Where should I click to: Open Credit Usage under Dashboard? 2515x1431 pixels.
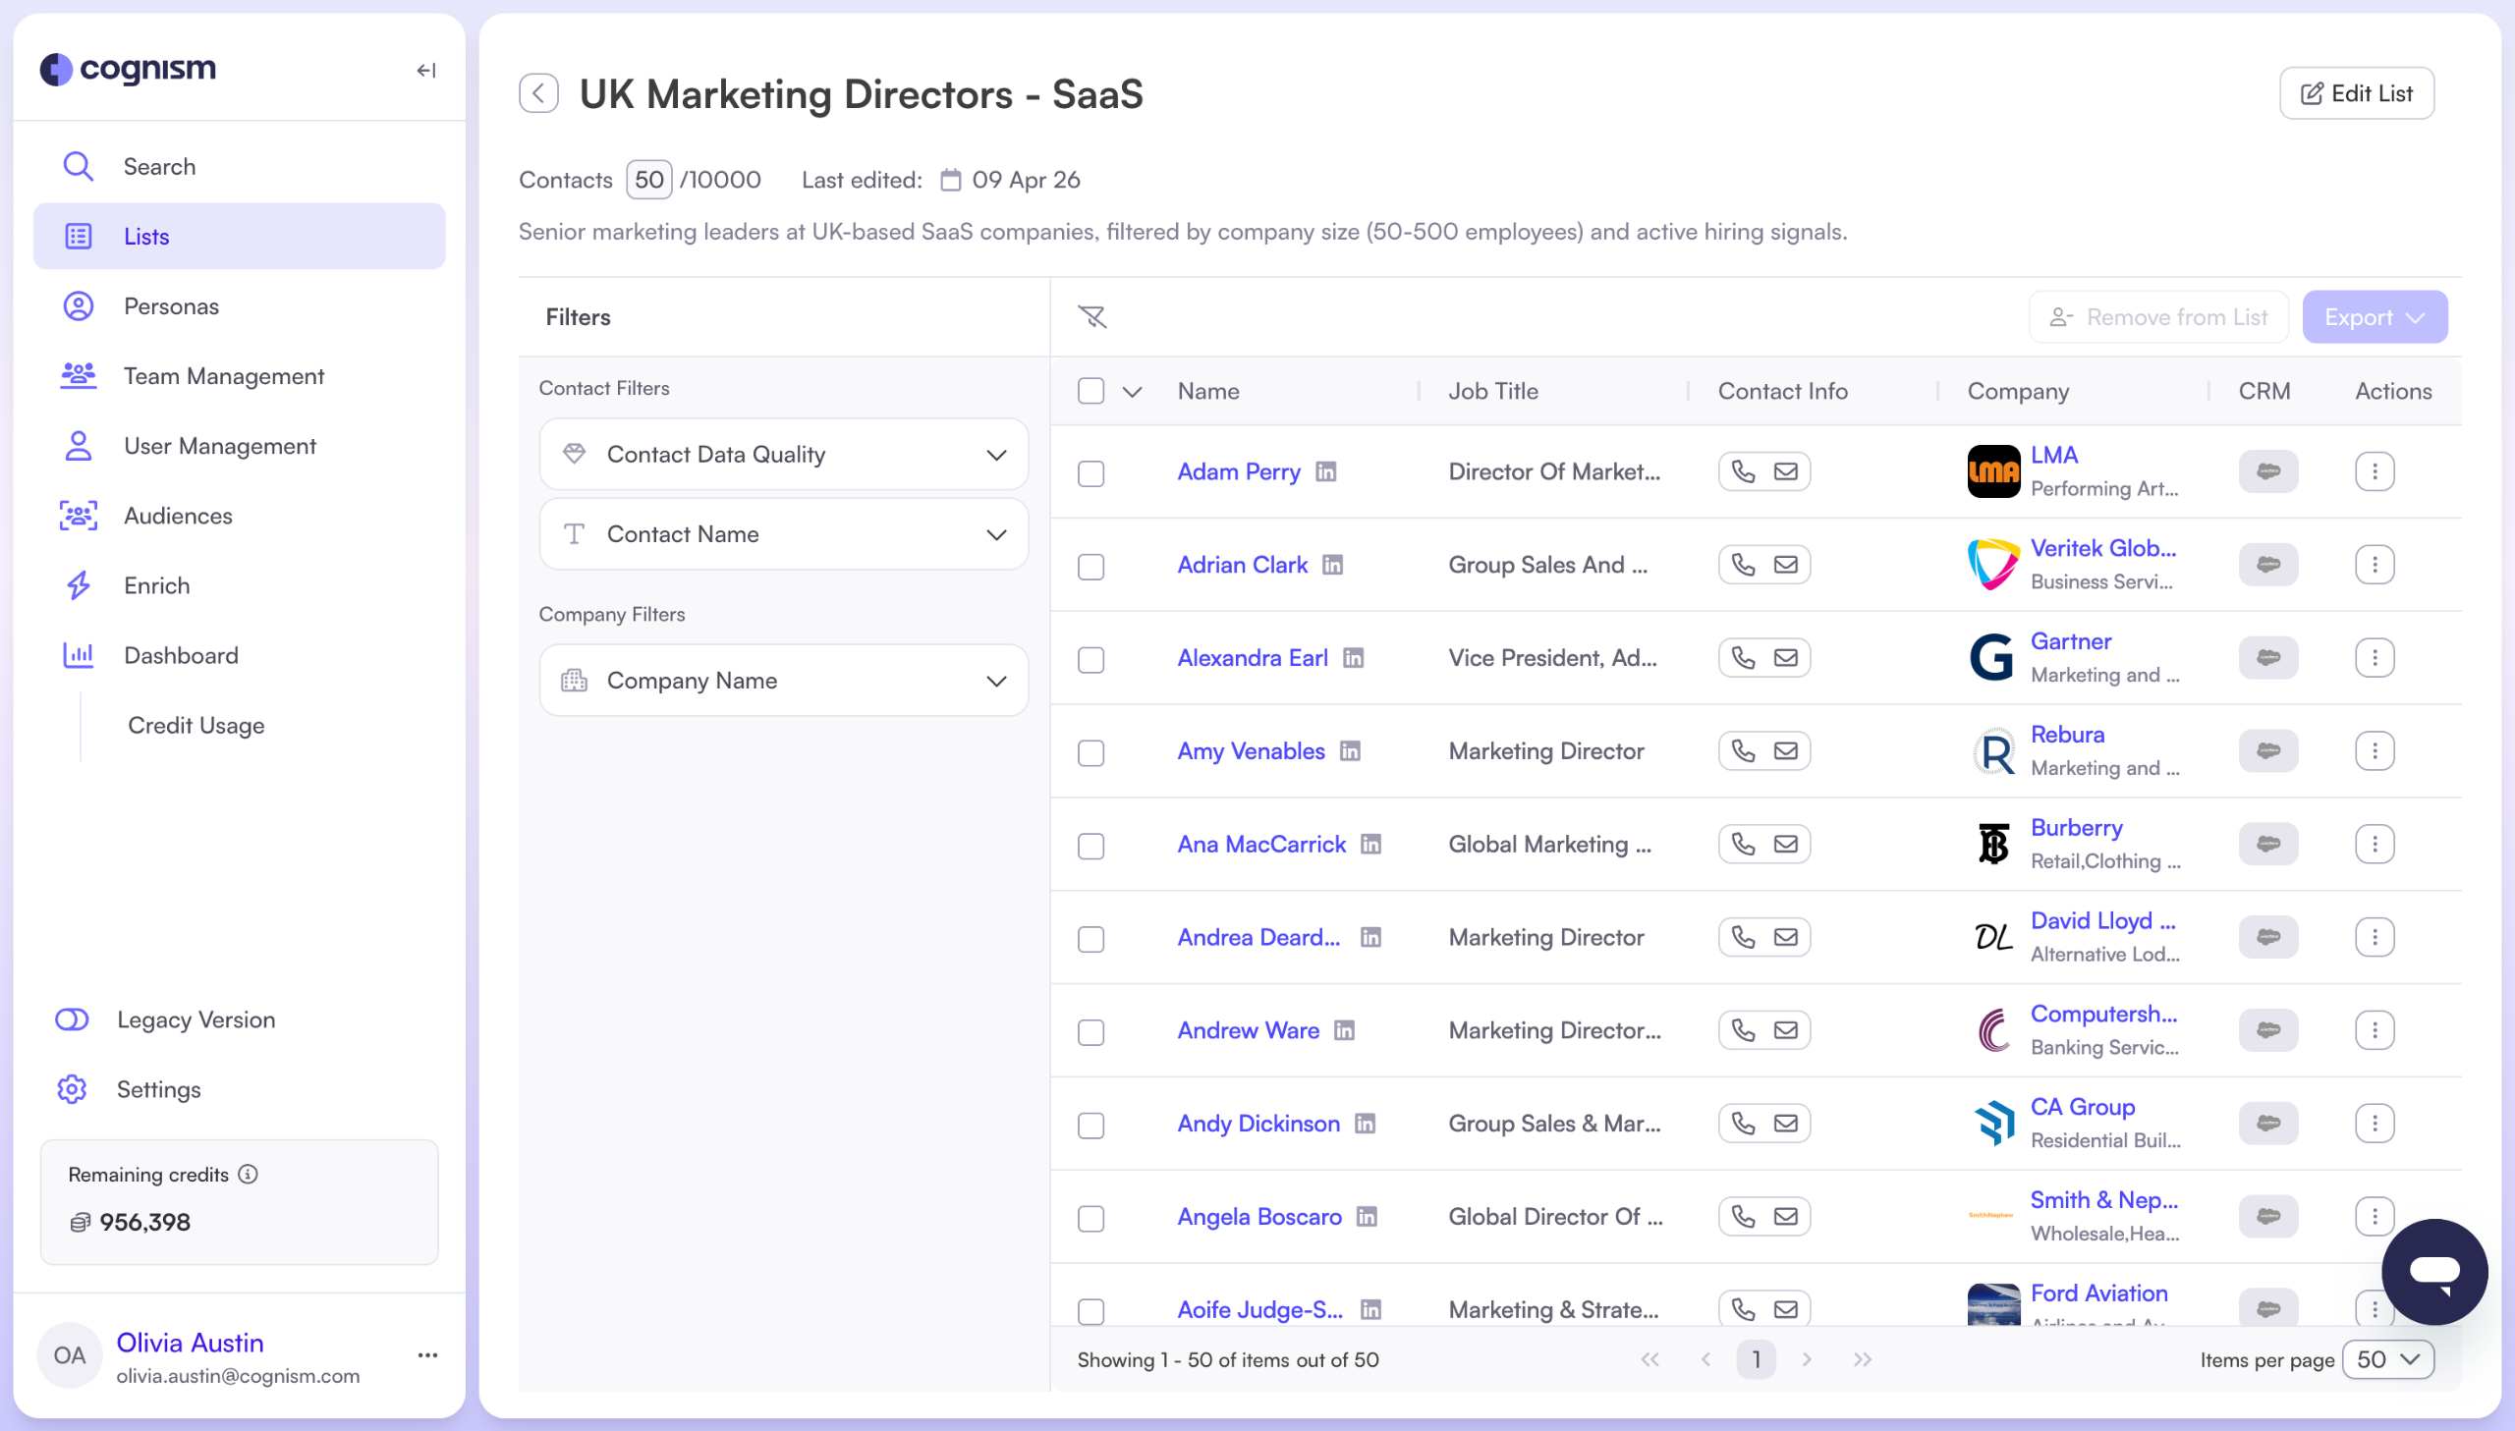point(196,726)
